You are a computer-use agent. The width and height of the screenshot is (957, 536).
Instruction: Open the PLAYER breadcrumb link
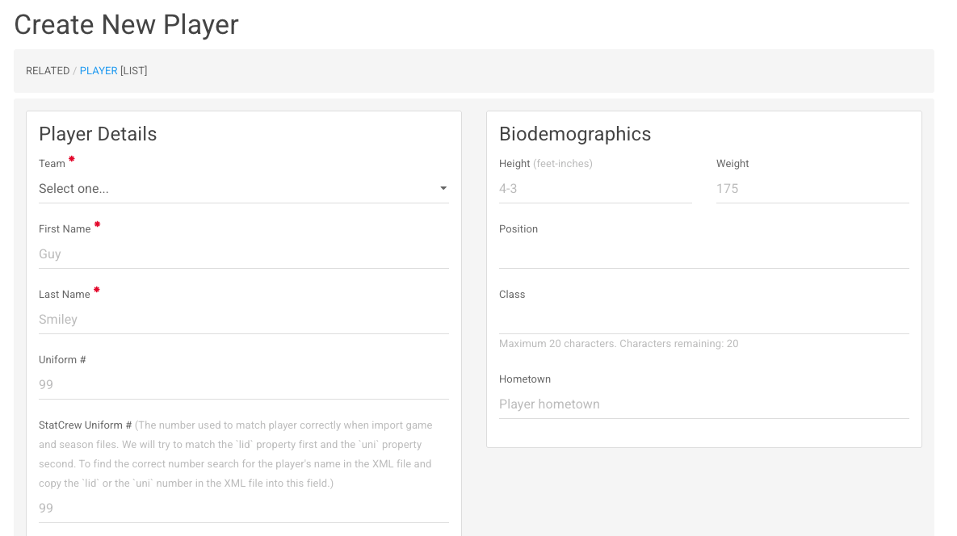pyautogui.click(x=99, y=71)
